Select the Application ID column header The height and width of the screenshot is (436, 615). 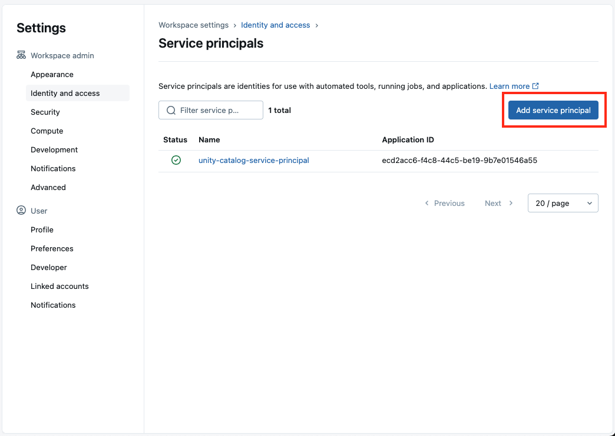coord(408,140)
